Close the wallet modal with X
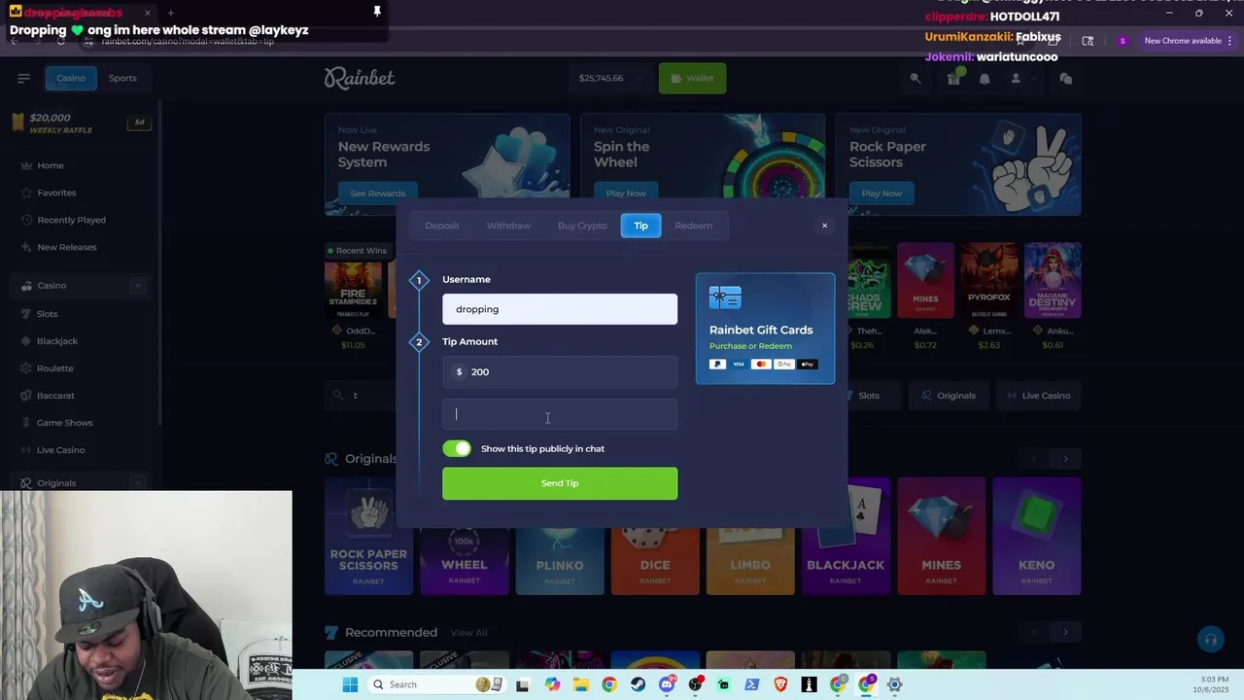This screenshot has width=1244, height=700. pyautogui.click(x=824, y=226)
